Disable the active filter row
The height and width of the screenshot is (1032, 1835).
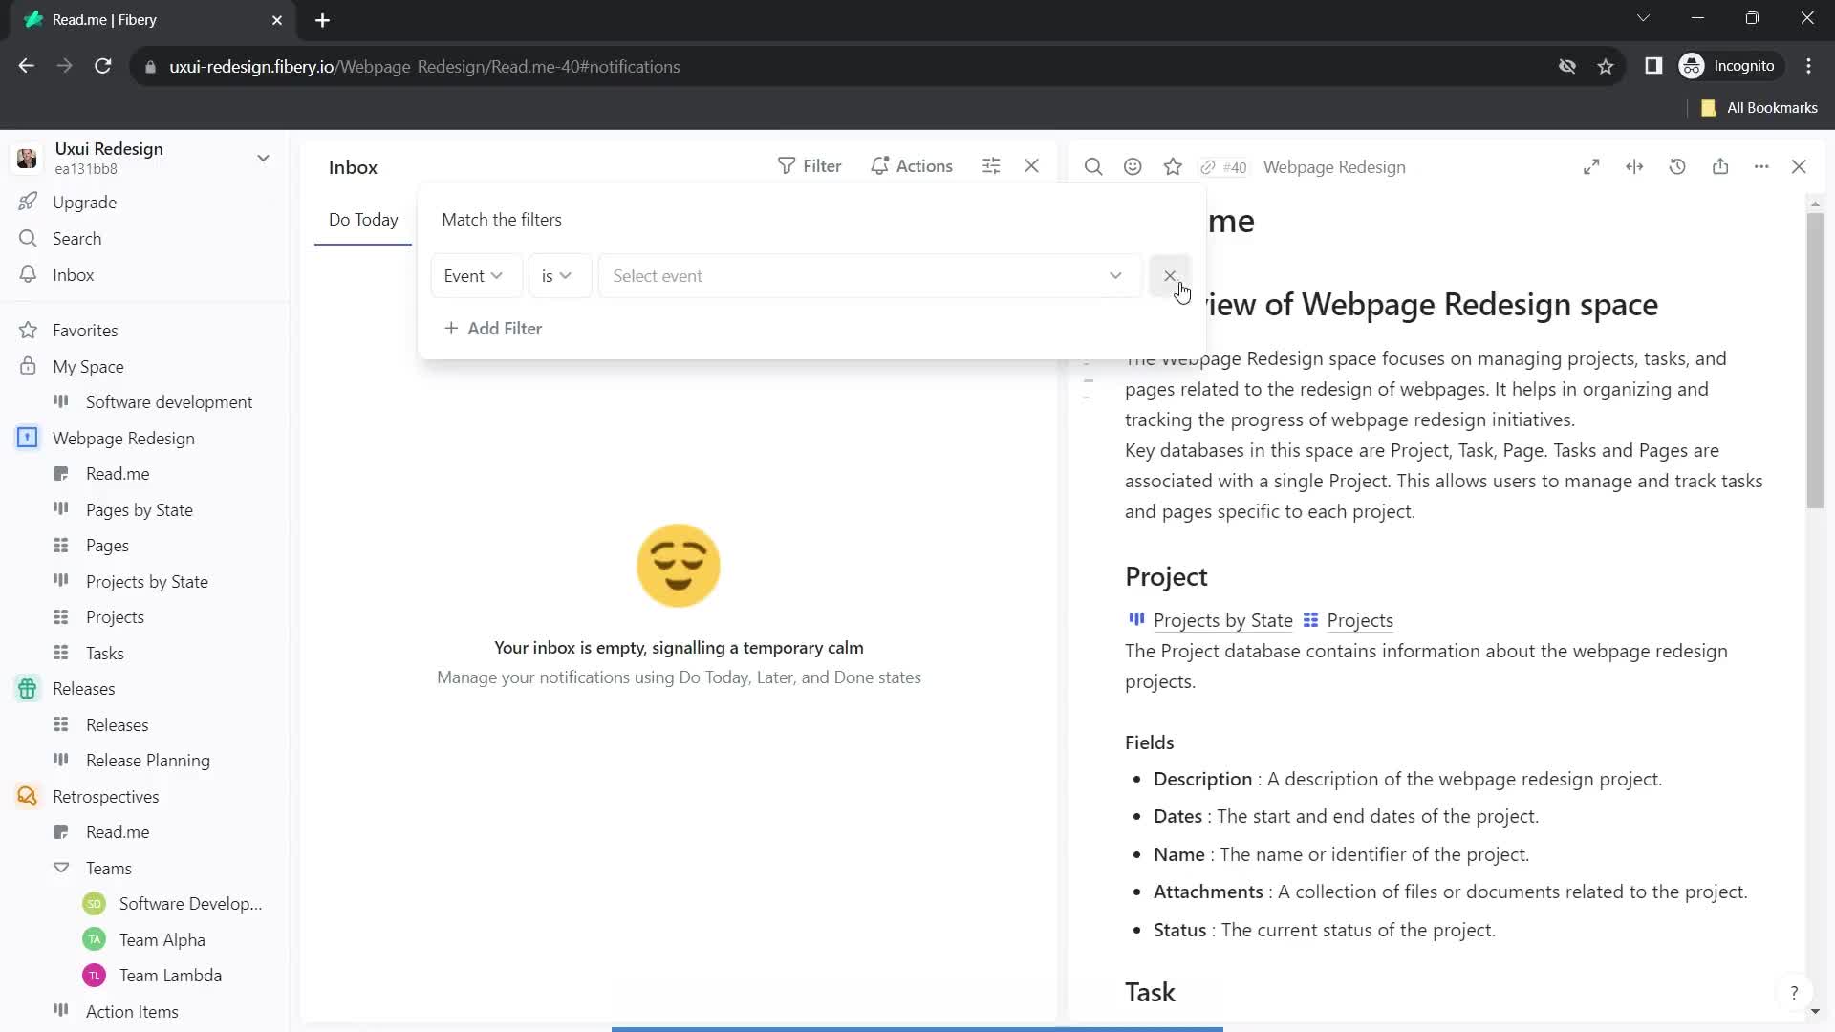(1170, 274)
